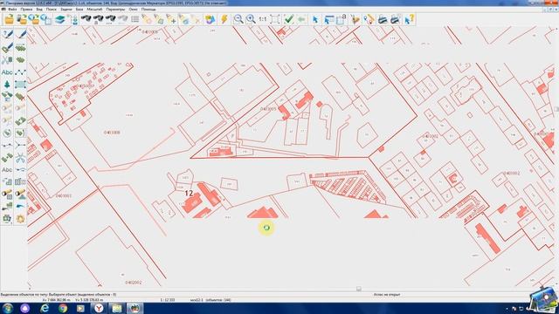Choose the green tree point object tool
Screen dimensions: 559x314
[x=7, y=85]
